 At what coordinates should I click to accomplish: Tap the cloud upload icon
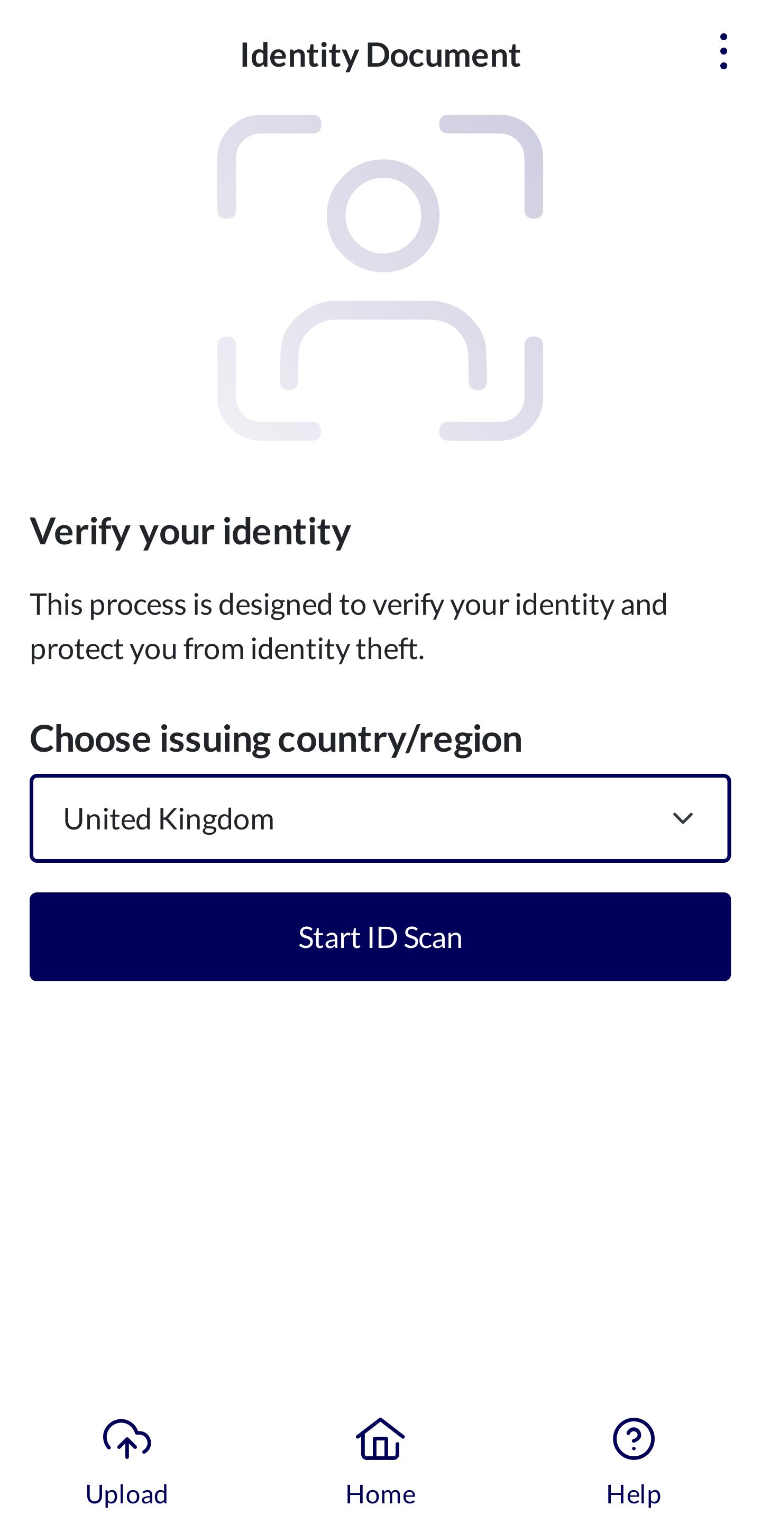126,1439
